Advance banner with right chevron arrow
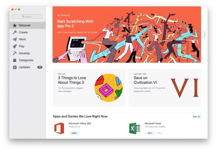This screenshot has height=151, width=217. click(204, 35)
